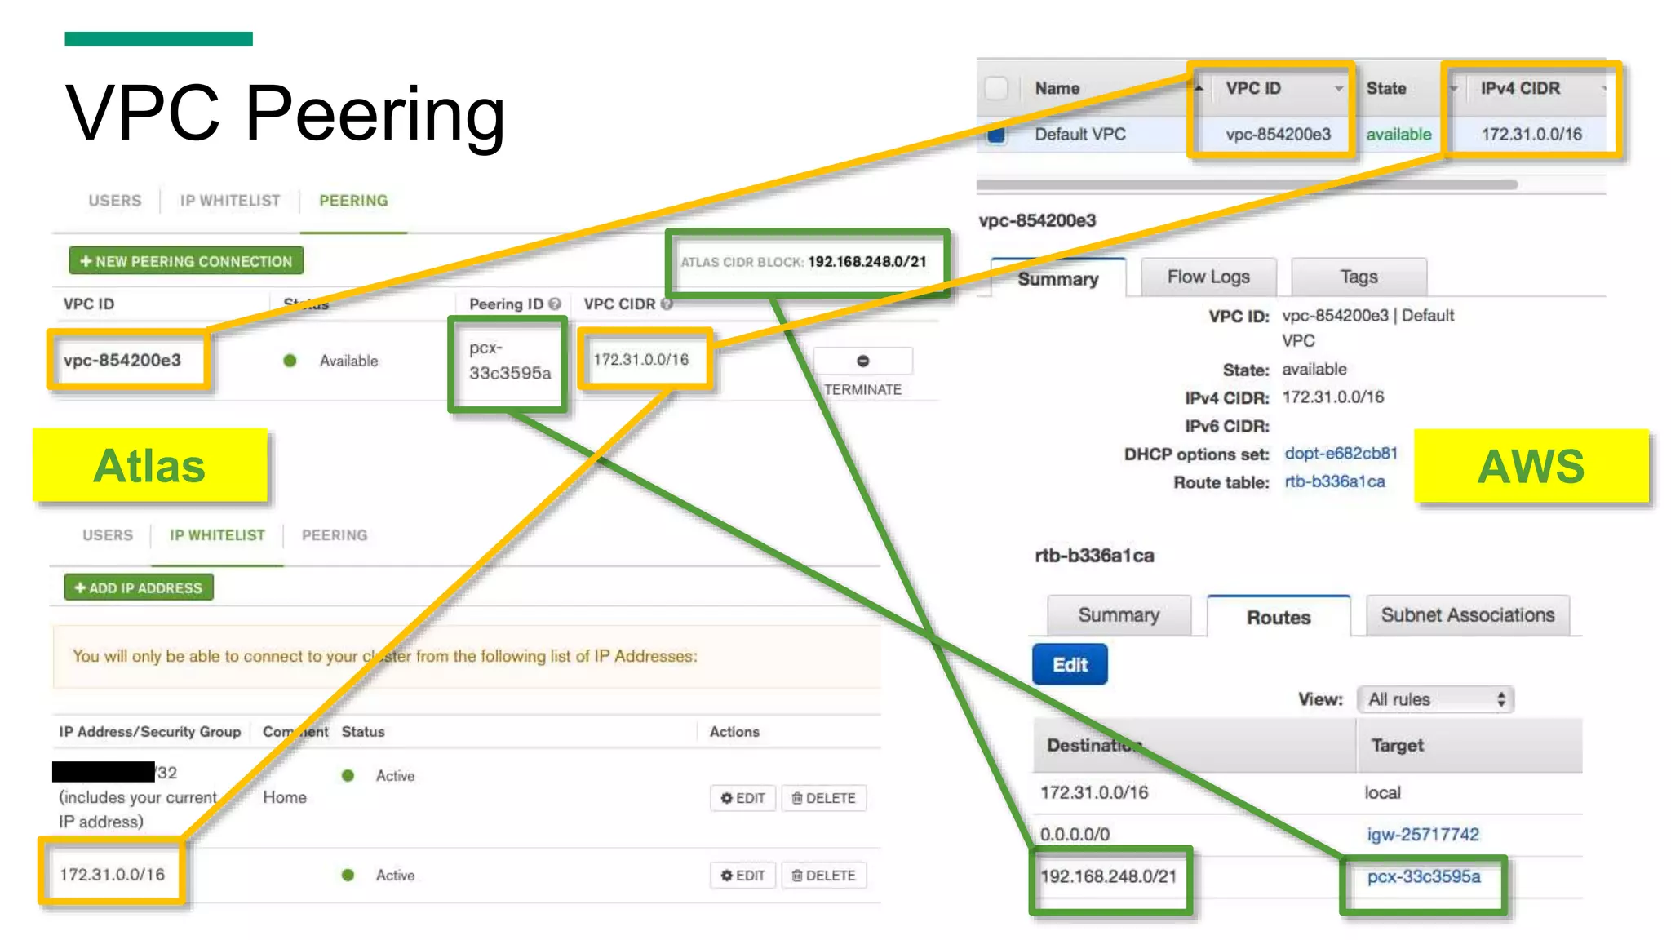Viewport: 1671px width, 940px height.
Task: Click the Home comment in whitelist
Action: 285,797
